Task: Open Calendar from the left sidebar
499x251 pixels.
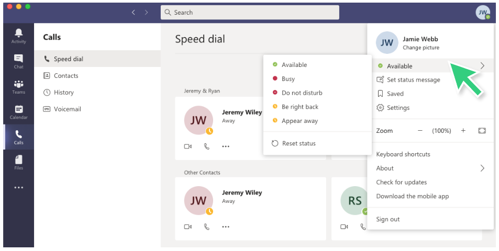Action: 18,112
